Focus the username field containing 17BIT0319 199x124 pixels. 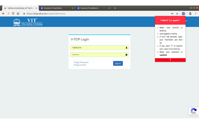click(x=99, y=48)
